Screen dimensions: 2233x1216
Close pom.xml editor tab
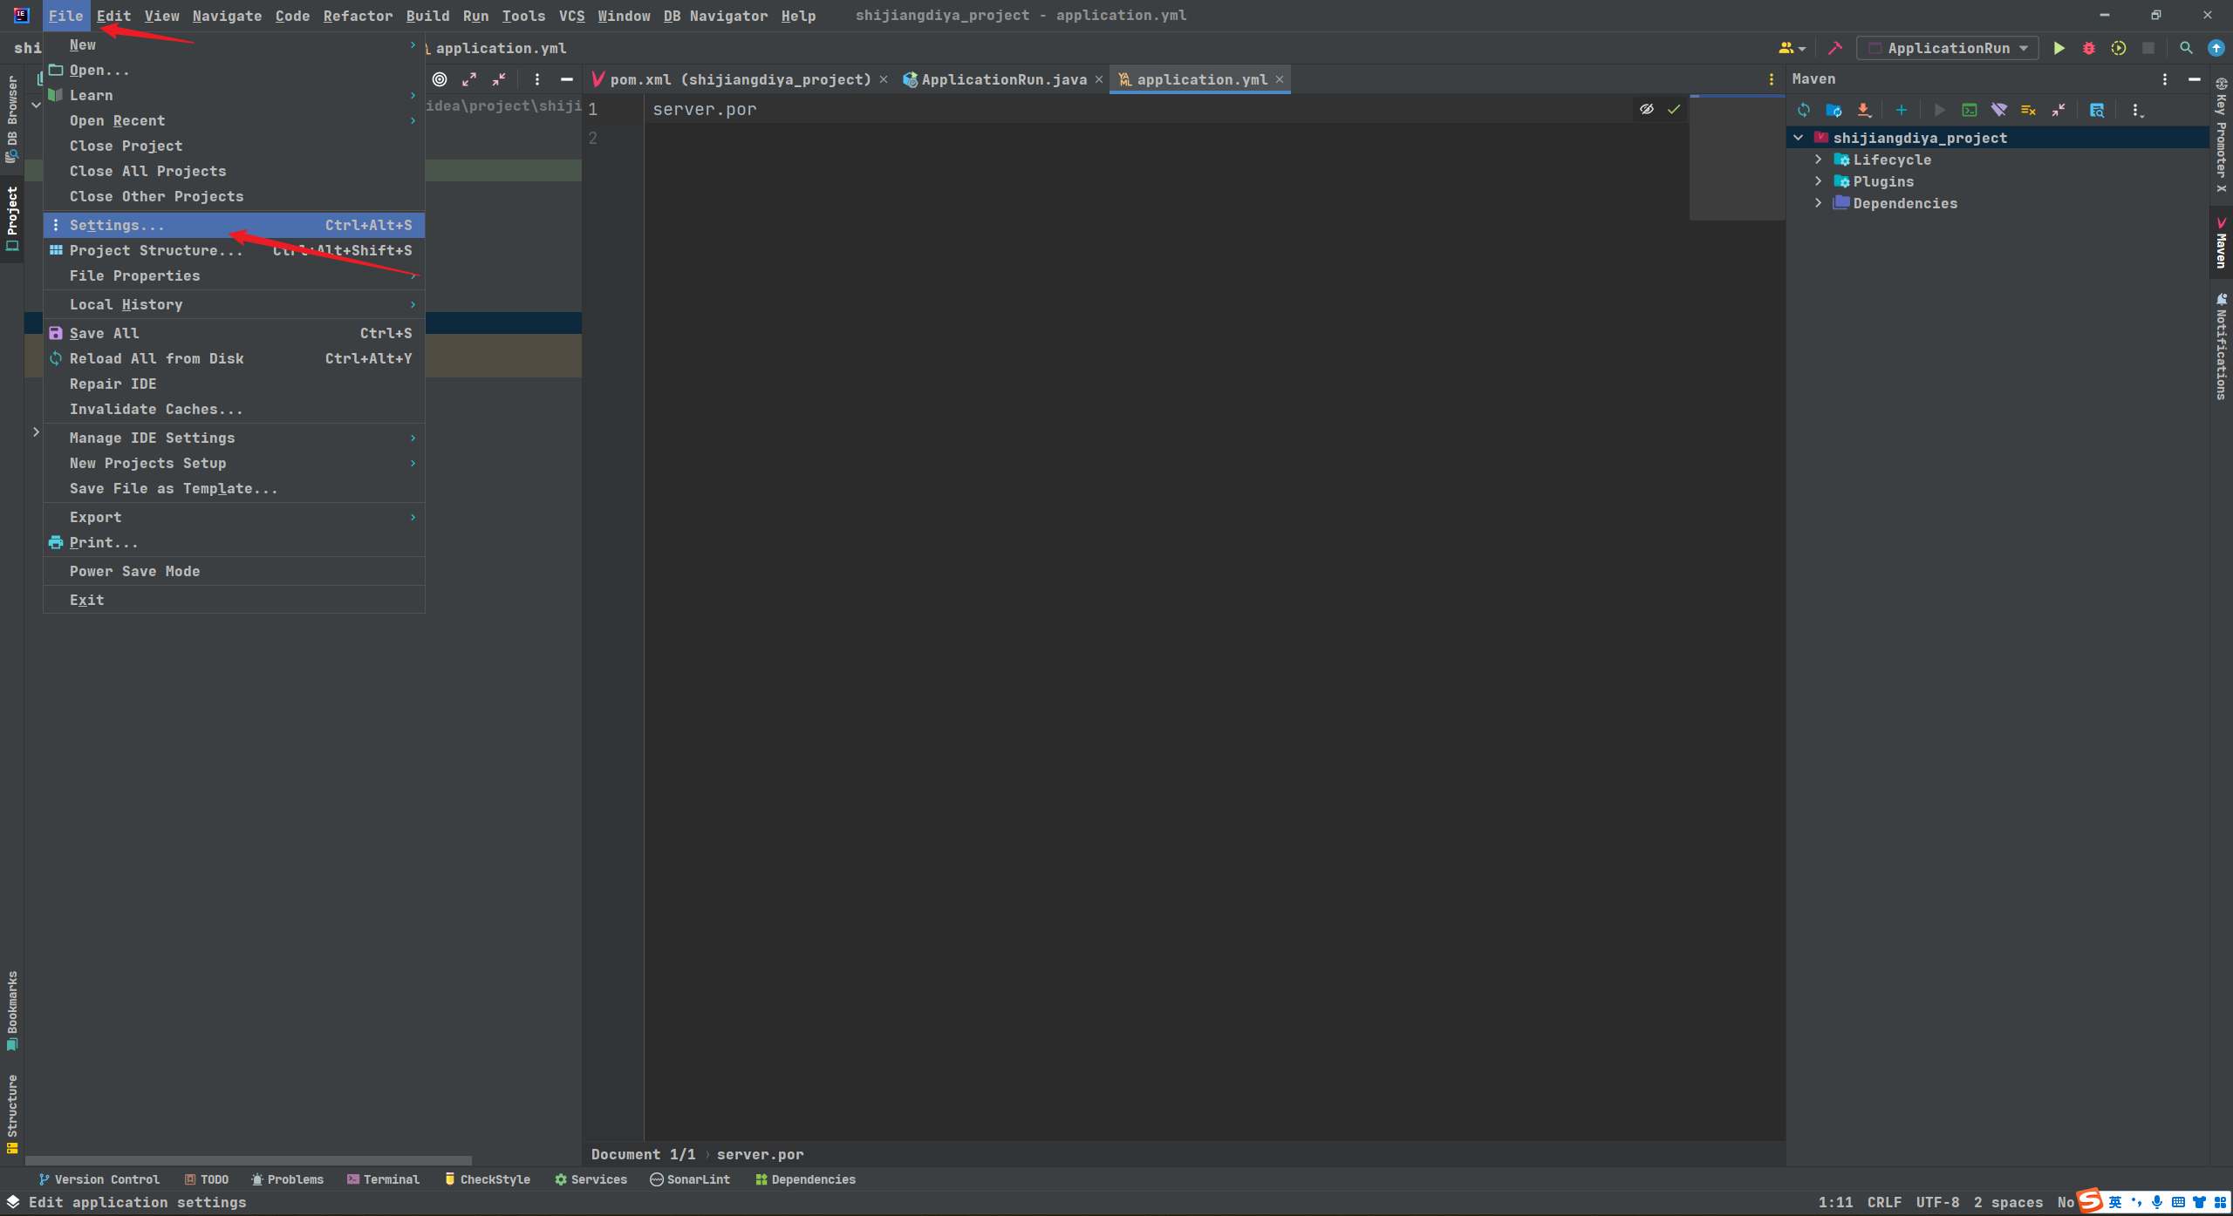[x=884, y=79]
